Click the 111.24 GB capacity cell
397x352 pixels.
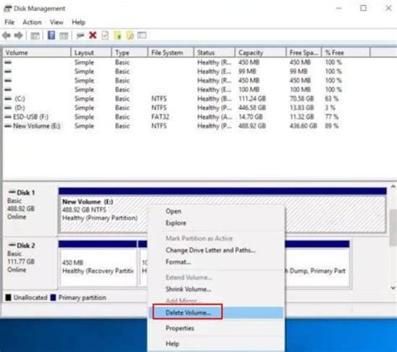[252, 99]
